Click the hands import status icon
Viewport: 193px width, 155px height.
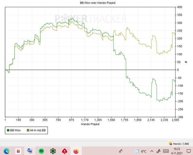pyautogui.click(x=170, y=144)
